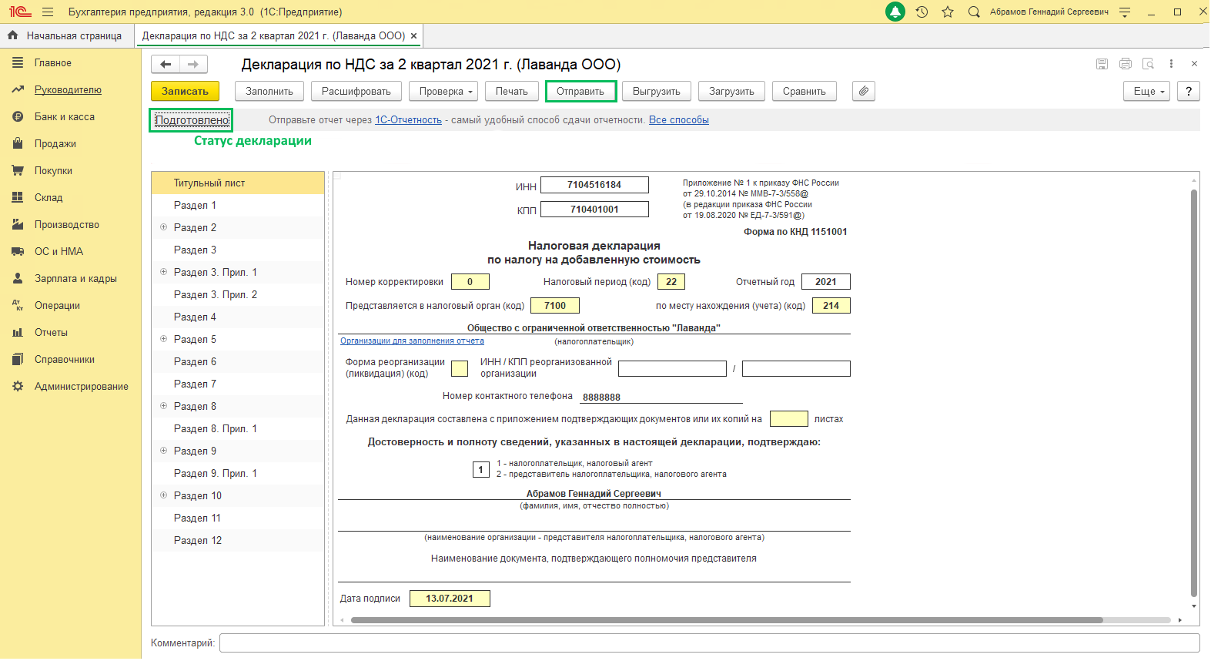Open the three-dot form options menu
Viewport: 1211px width, 661px height.
point(1171,64)
